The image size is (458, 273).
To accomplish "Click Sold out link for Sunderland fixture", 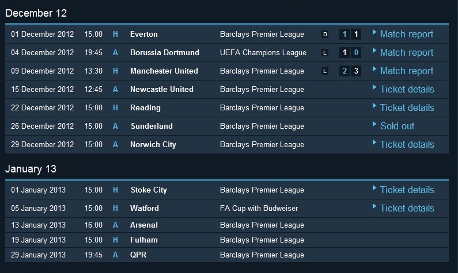I will click(x=397, y=126).
